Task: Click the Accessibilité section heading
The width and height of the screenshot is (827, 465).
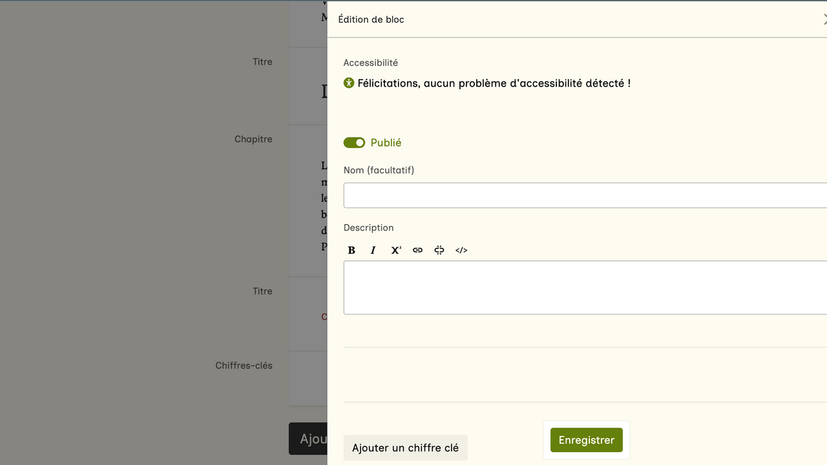Action: (371, 63)
